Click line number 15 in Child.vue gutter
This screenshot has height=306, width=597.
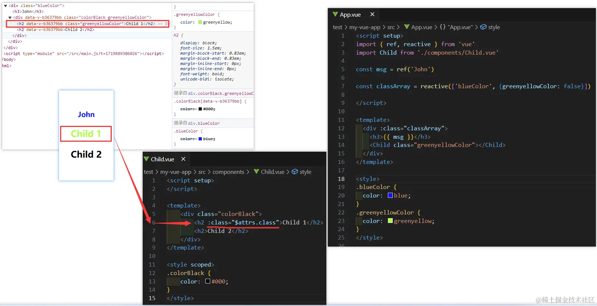[152, 298]
